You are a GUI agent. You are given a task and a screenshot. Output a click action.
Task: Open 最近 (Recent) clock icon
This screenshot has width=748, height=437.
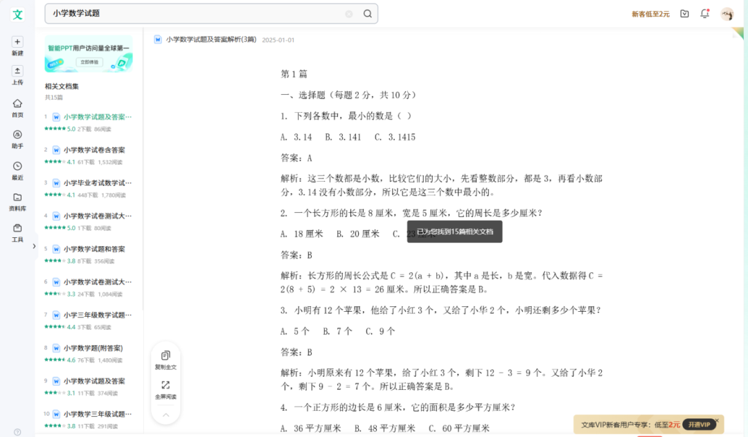pyautogui.click(x=17, y=166)
